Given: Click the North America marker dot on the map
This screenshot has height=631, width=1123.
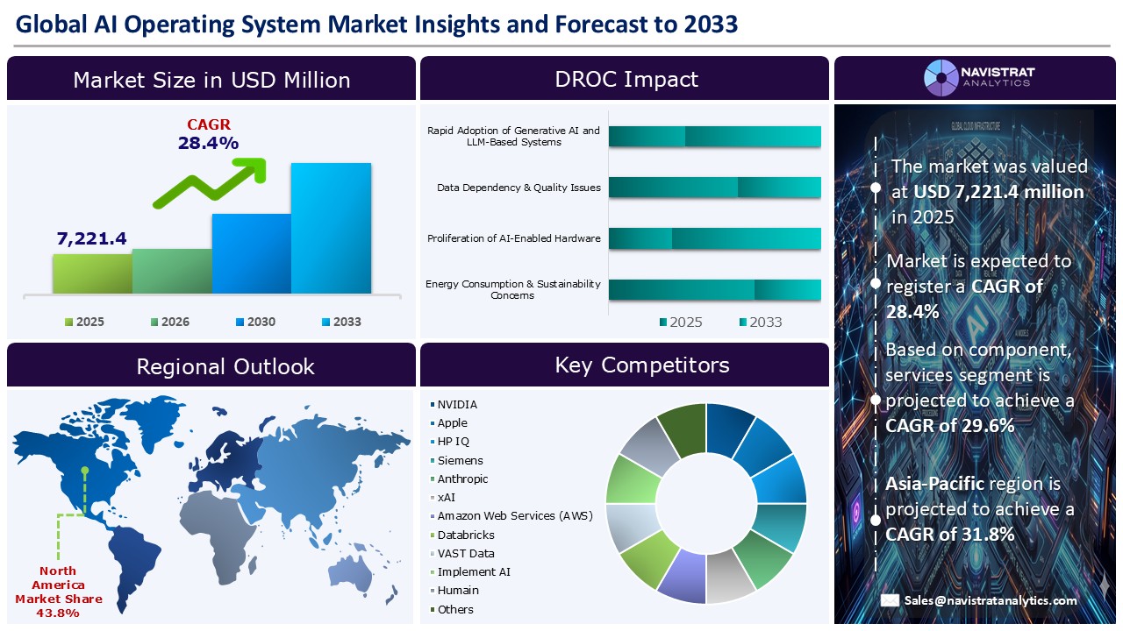Looking at the screenshot, I should (x=83, y=471).
